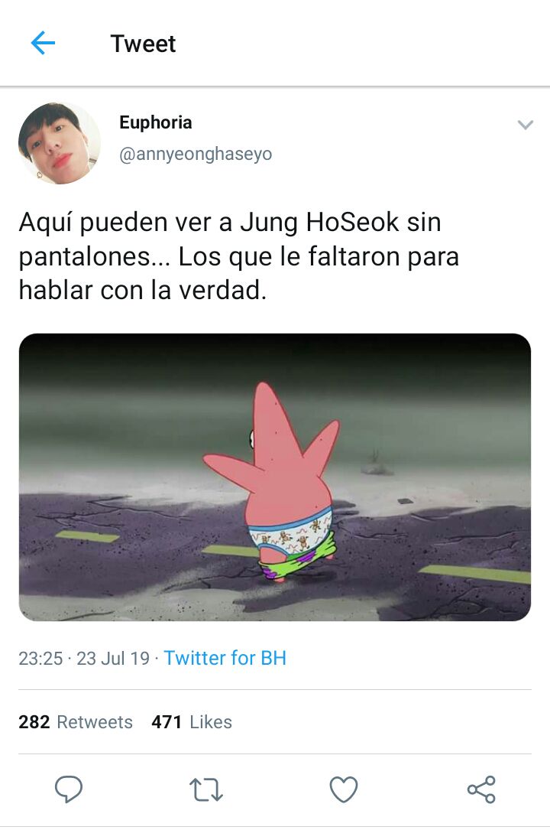Open the 23 Jul 19 date
550x830 pixels.
[x=113, y=659]
